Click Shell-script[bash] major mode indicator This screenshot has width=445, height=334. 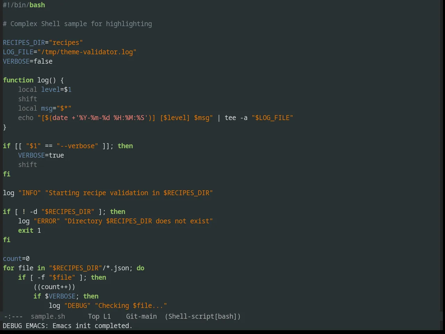203,317
